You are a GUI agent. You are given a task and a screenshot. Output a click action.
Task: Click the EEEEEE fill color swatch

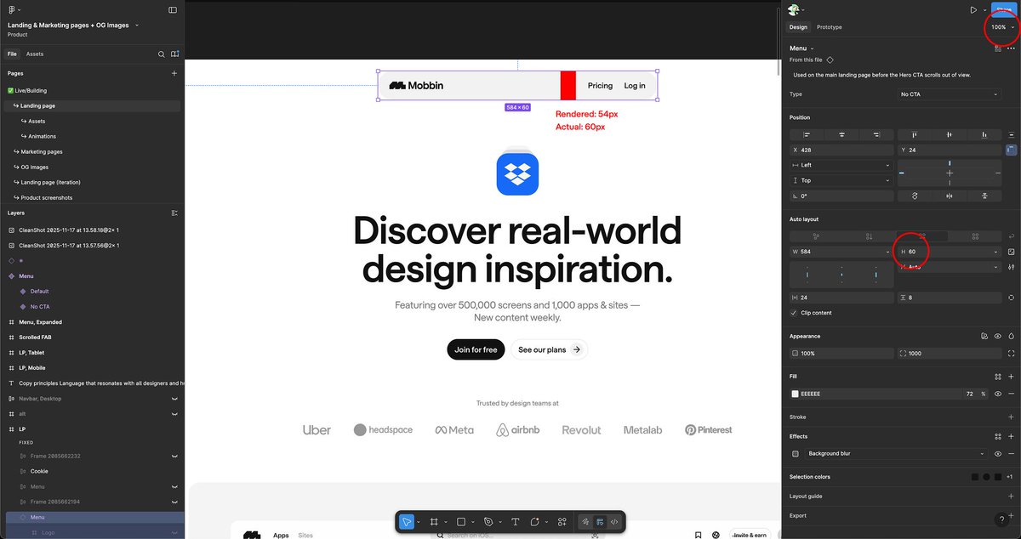(796, 394)
